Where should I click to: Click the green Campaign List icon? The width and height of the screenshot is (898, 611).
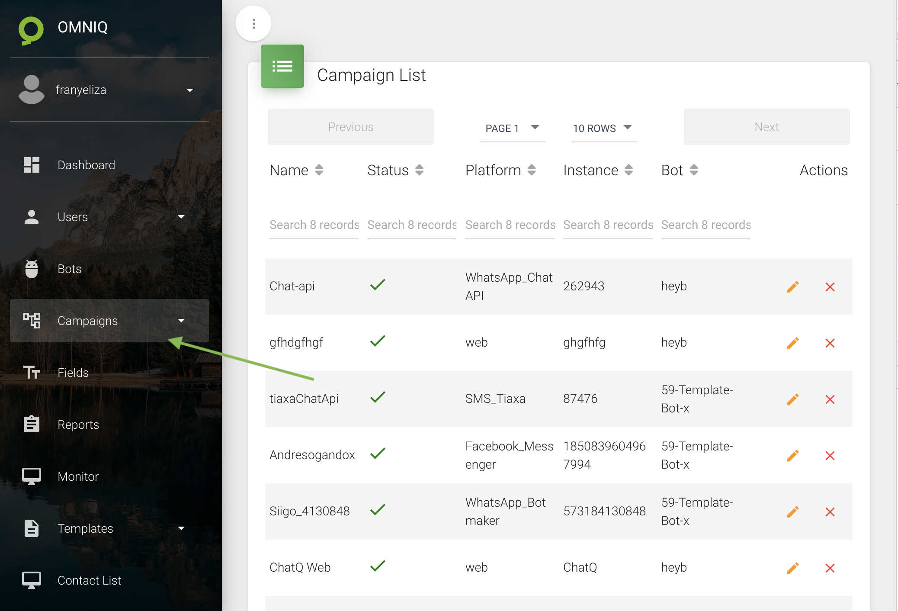point(282,66)
